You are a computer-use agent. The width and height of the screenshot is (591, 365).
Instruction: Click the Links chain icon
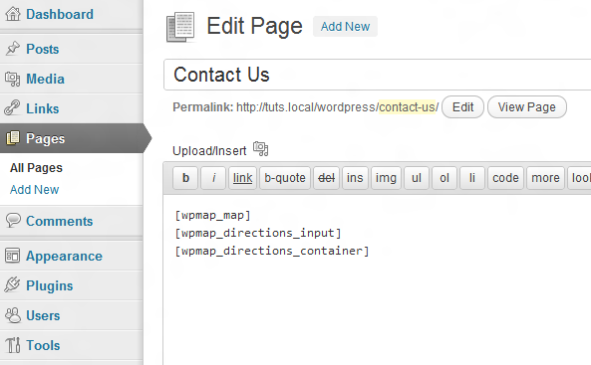click(12, 108)
